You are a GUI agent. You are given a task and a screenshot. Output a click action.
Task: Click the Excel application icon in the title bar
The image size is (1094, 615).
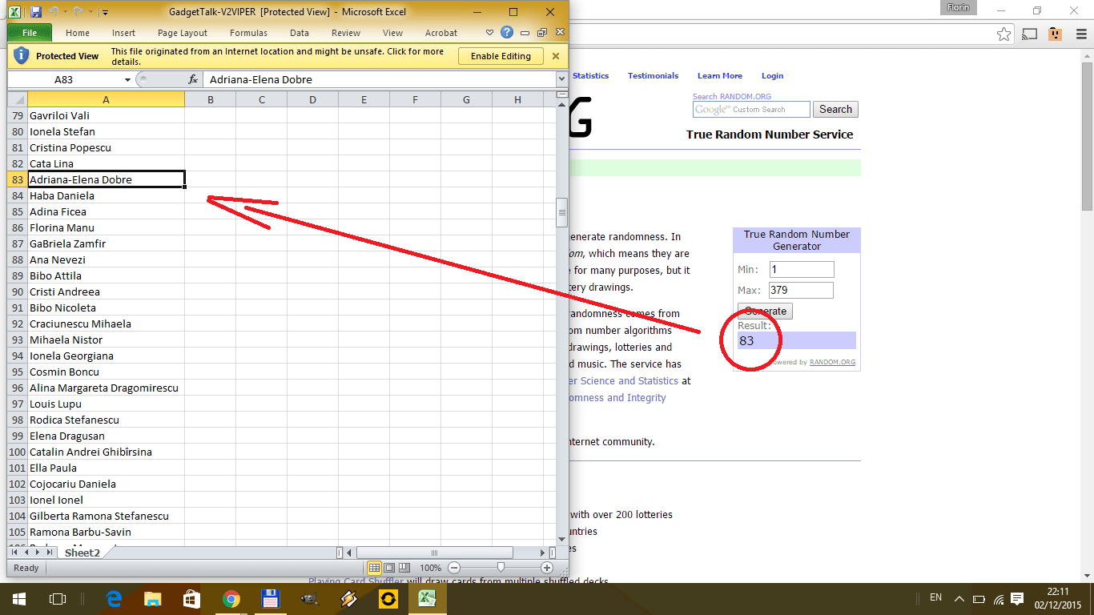click(x=15, y=12)
